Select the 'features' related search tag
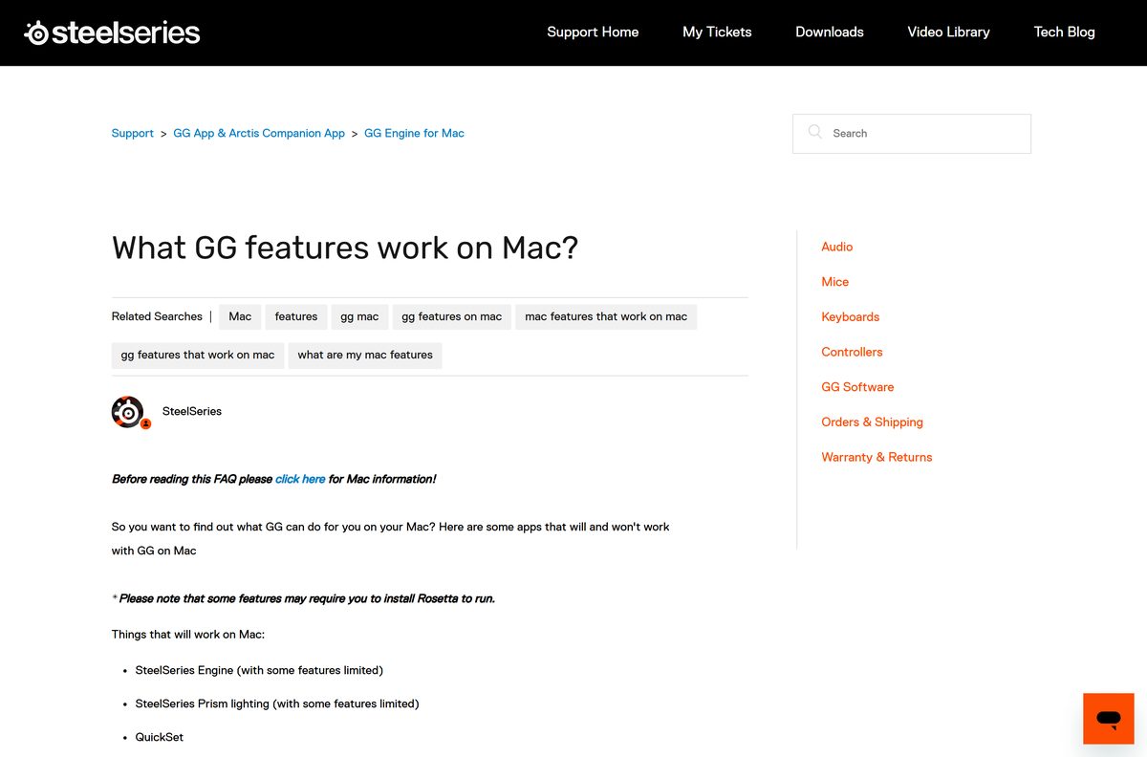Viewport: 1147px width, 757px height. tap(296, 316)
